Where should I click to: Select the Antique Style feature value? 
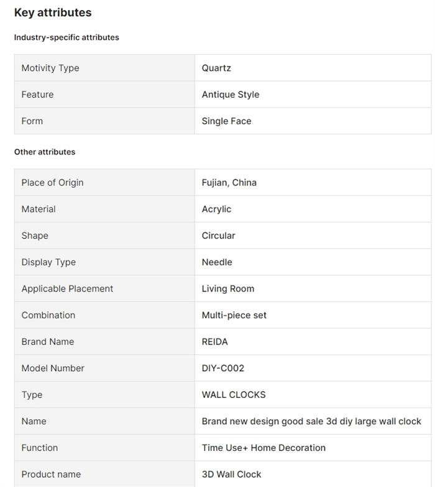[x=231, y=95]
